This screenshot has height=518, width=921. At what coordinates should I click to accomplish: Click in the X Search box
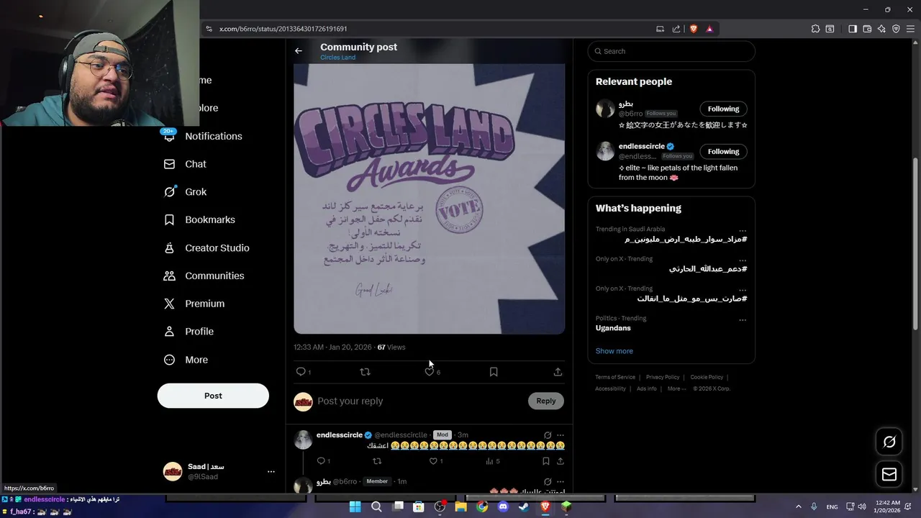(671, 51)
